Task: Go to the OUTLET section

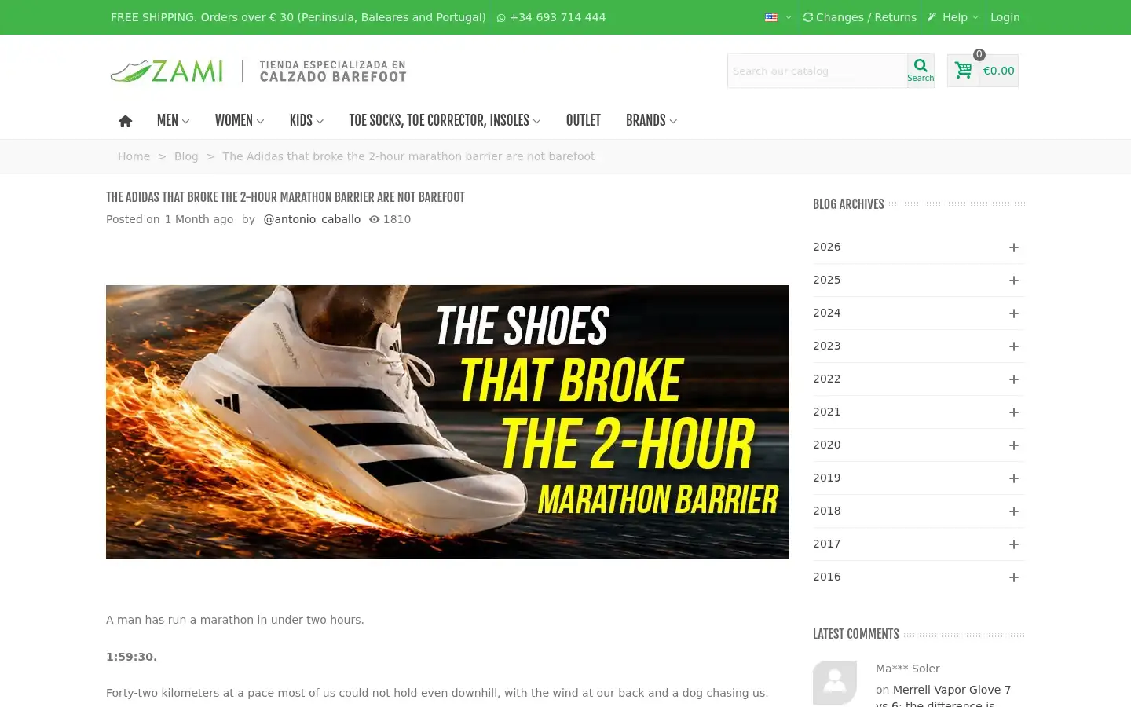Action: [x=584, y=120]
